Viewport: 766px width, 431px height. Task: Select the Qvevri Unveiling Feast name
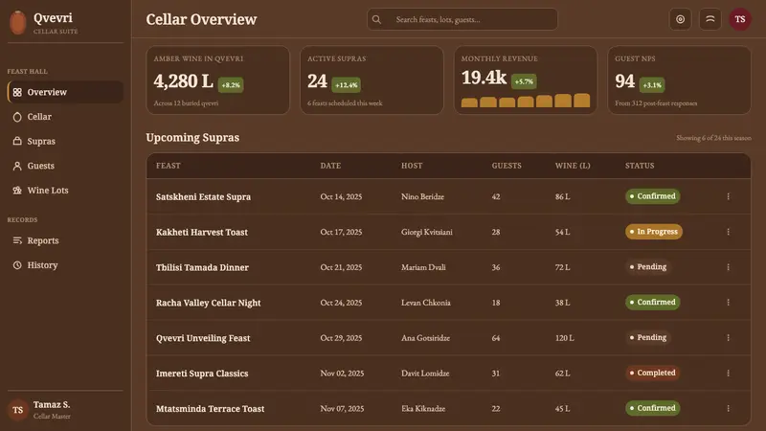203,338
